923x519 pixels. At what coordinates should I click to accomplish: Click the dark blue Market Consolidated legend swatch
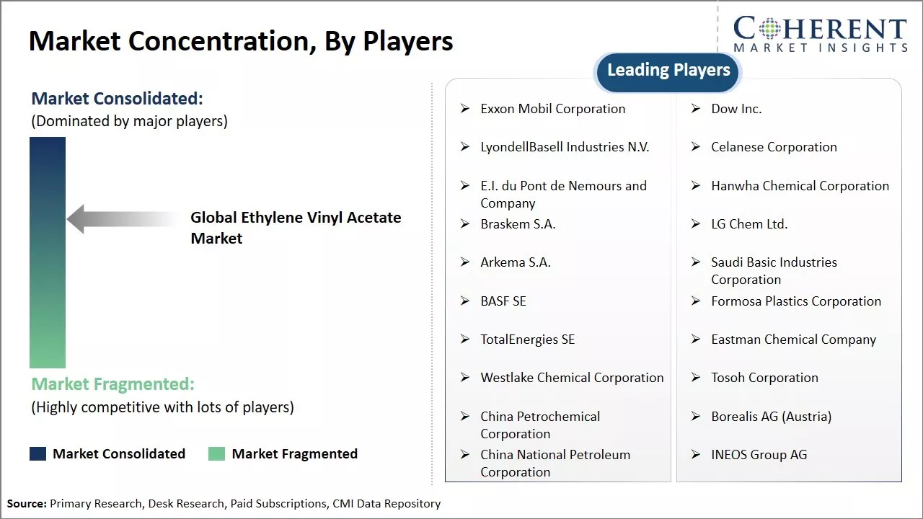click(x=37, y=454)
